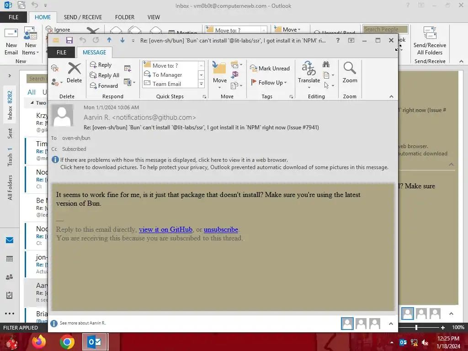Click Reply All in the Respond group
This screenshot has width=468, height=351.
pyautogui.click(x=105, y=75)
